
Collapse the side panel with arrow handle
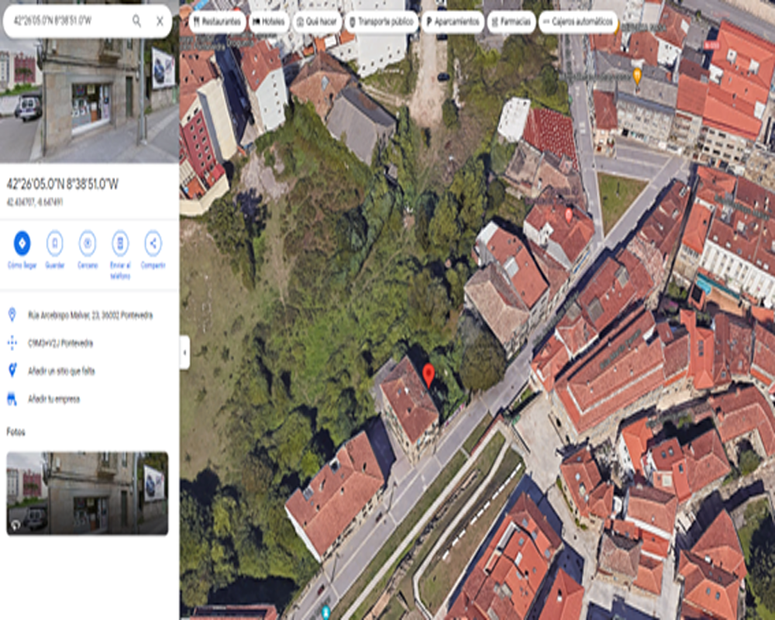[184, 353]
